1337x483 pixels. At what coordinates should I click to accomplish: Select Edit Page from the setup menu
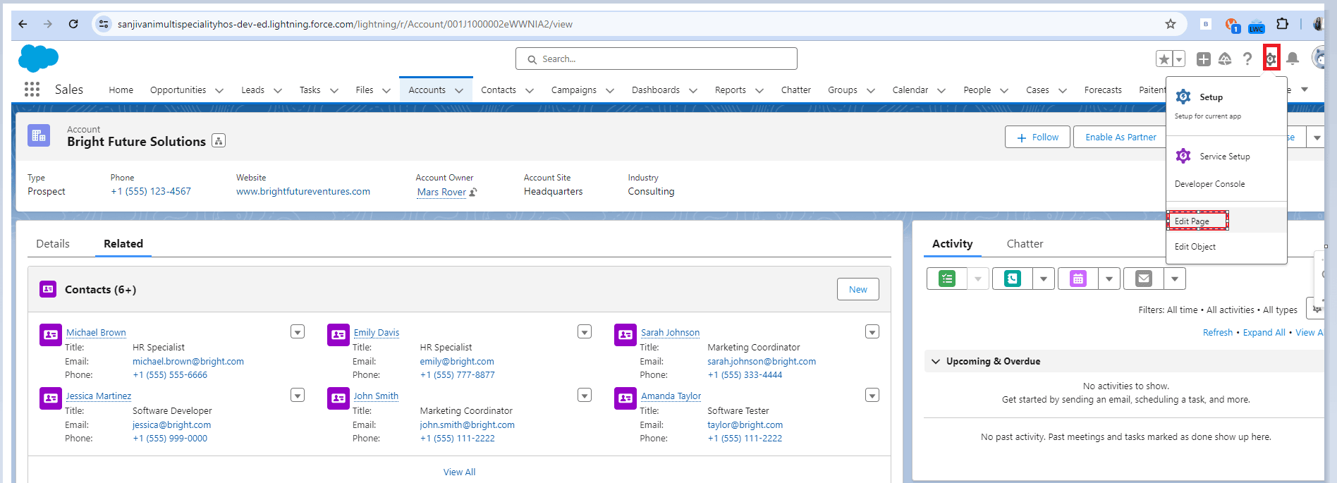coord(1192,221)
